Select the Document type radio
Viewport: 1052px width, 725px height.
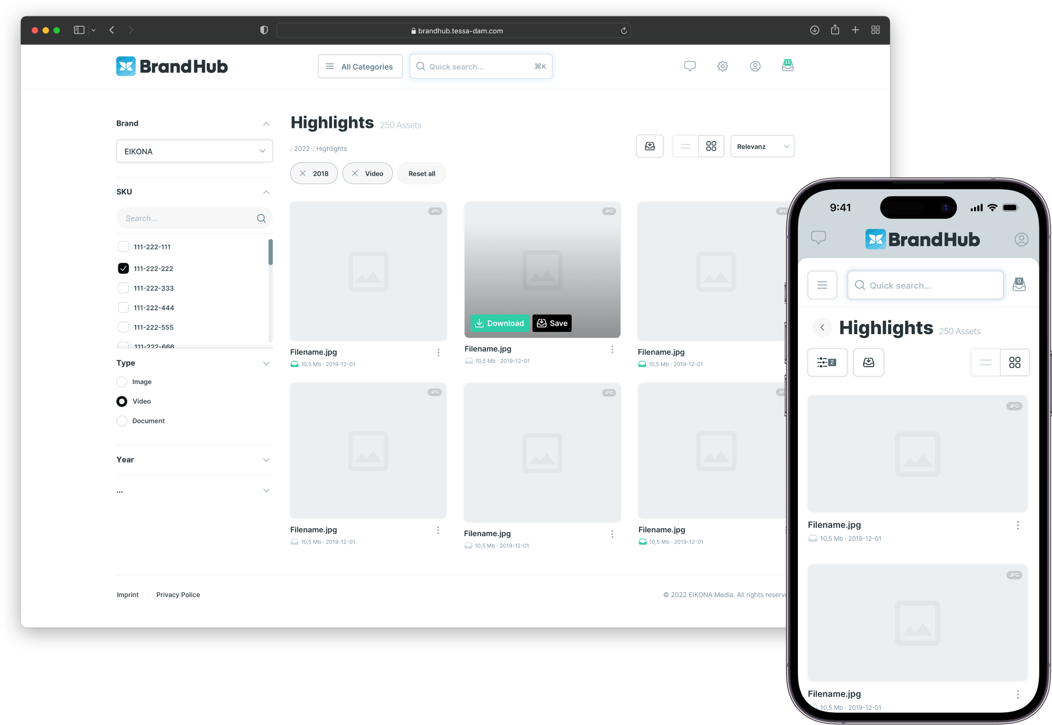(x=122, y=421)
